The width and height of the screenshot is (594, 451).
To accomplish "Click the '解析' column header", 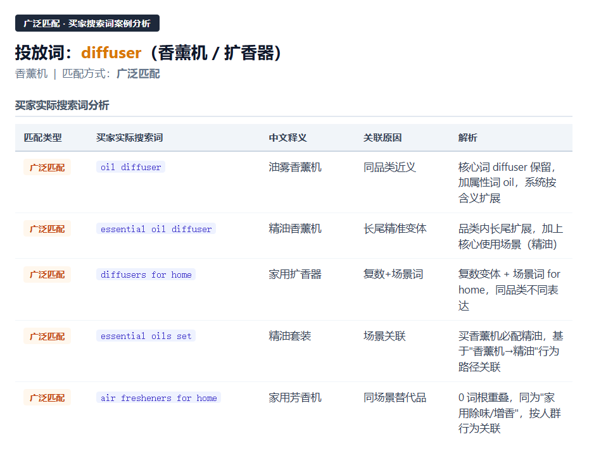I will coord(468,138).
